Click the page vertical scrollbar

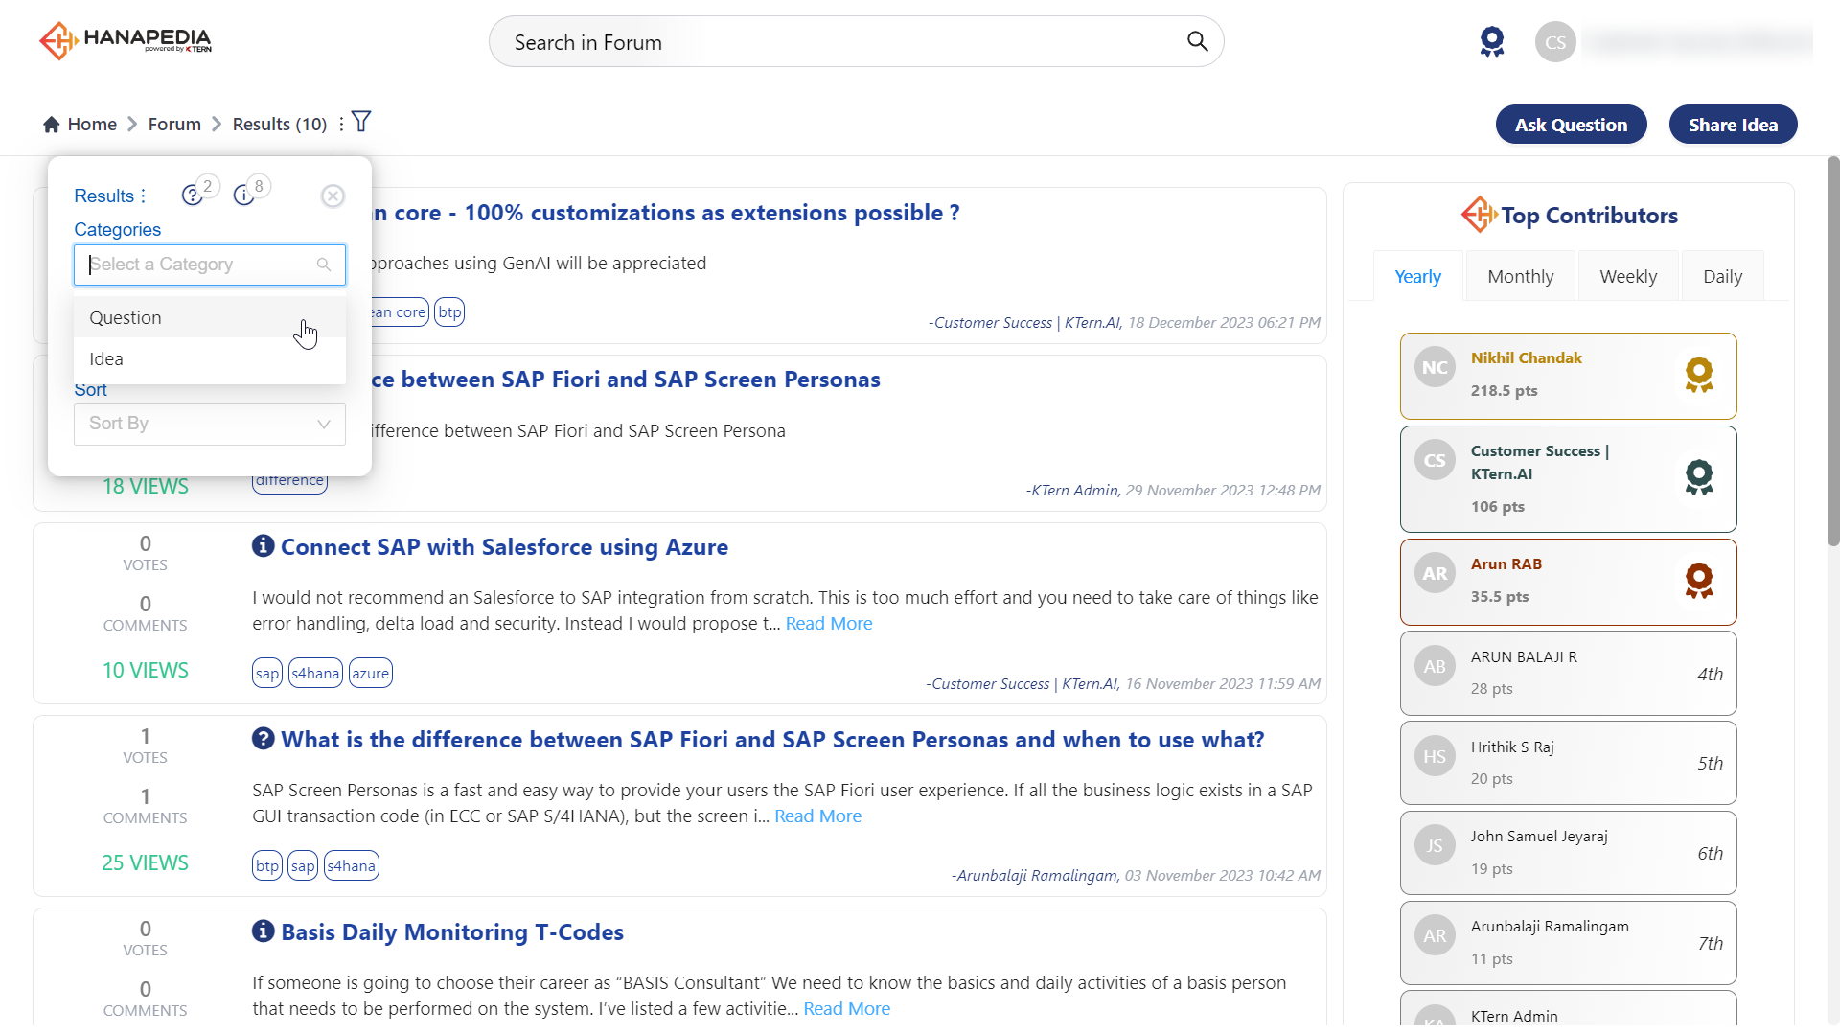coord(1832,351)
